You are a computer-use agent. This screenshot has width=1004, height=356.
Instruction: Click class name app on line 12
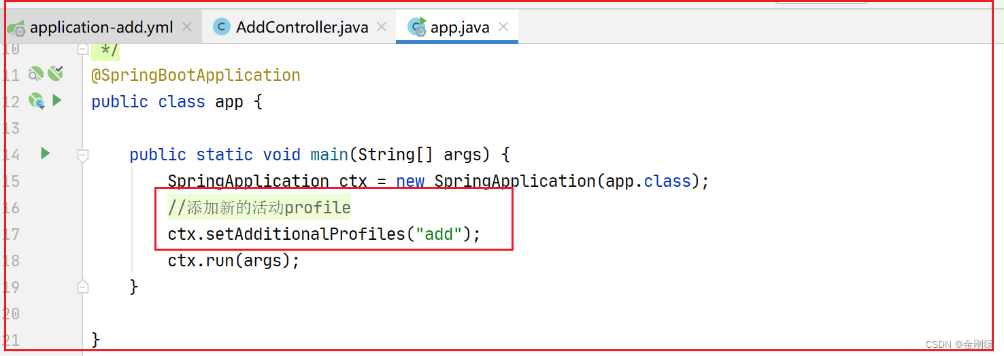tap(229, 102)
